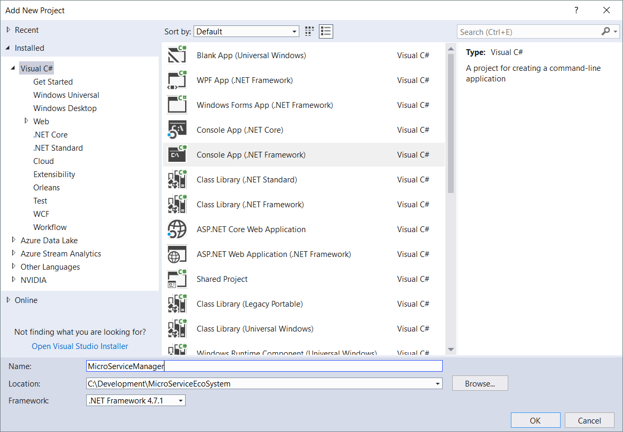Select the Web category label
Screen dimensions: 623x432
point(41,121)
